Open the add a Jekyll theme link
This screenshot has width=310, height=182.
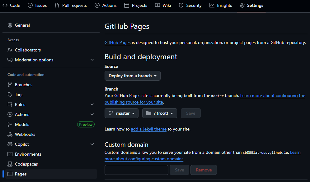pyautogui.click(x=149, y=129)
